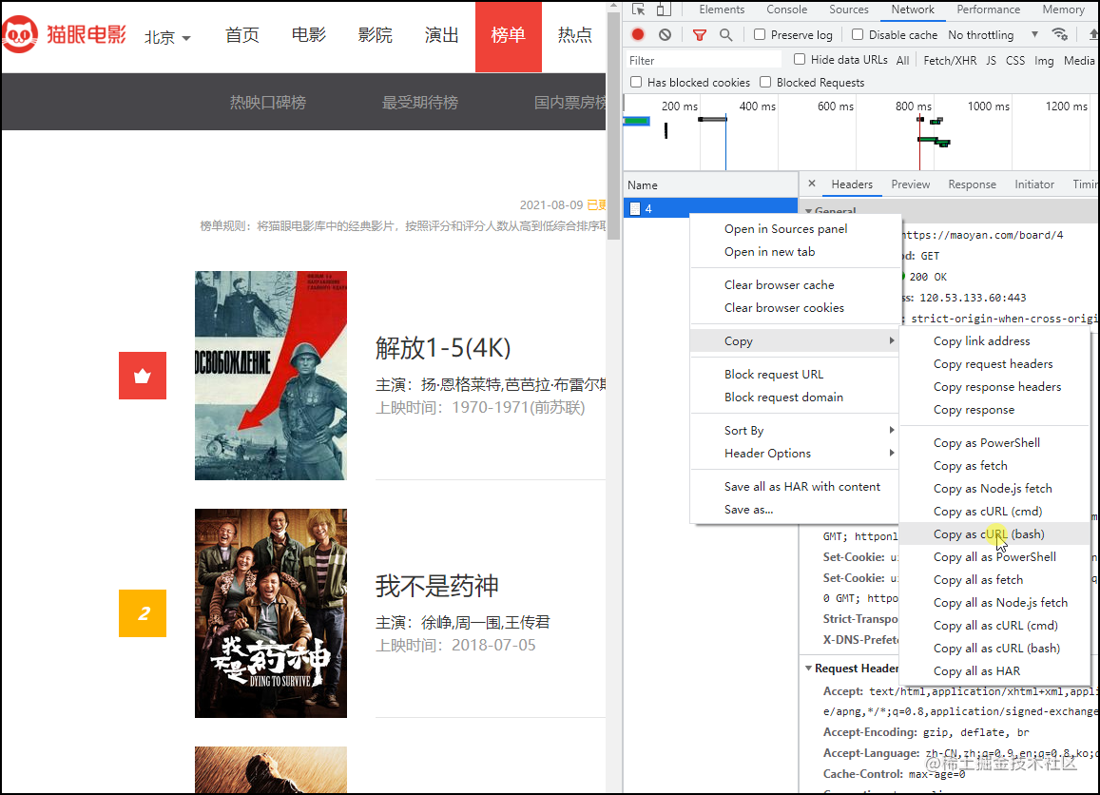The height and width of the screenshot is (795, 1100).
Task: Tick Hide data URLs checkbox
Action: pos(799,59)
